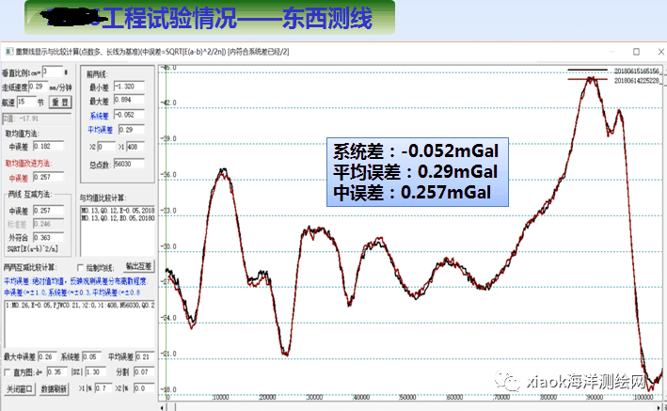
Task: Click the 外符合 value field
Action: (45, 240)
